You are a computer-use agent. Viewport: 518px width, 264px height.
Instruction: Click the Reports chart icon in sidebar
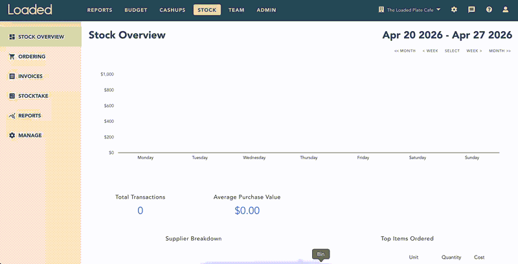(x=12, y=116)
